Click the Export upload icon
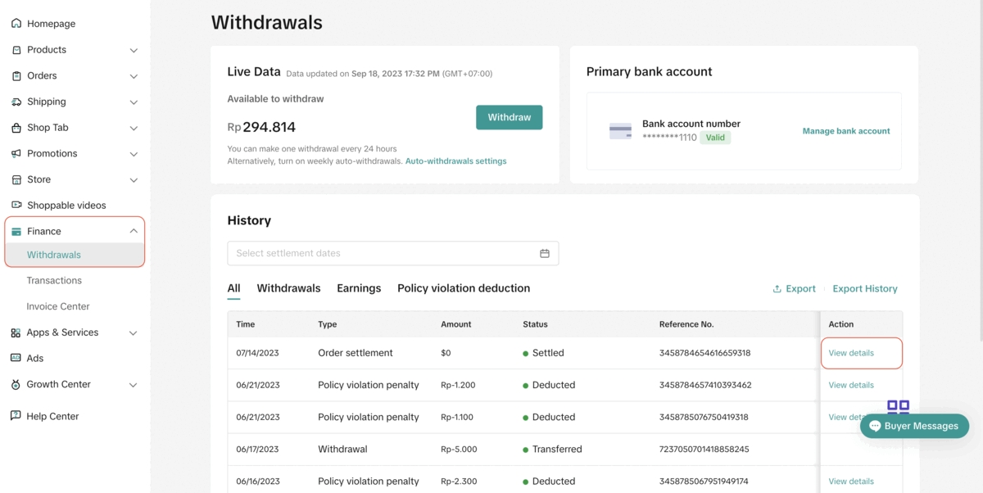983x493 pixels. point(777,289)
